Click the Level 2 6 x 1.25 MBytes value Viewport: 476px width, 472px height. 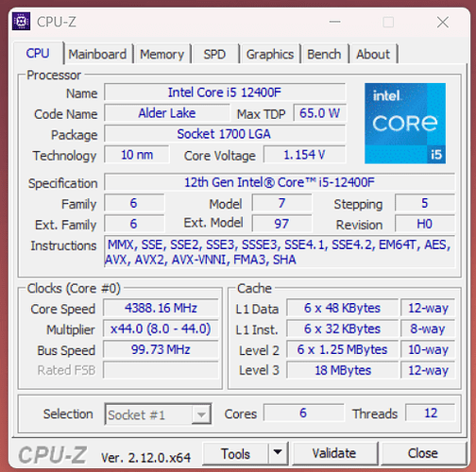point(342,349)
